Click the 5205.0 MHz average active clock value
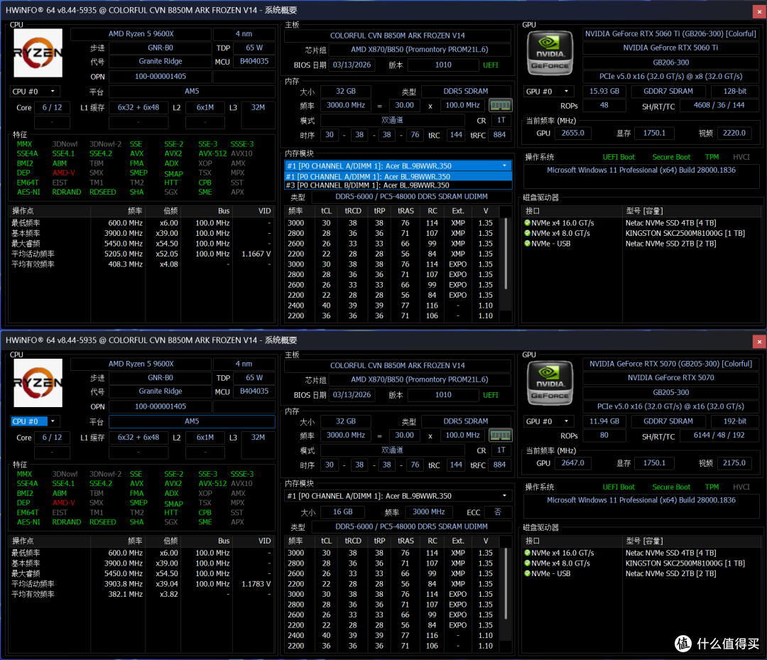This screenshot has width=767, height=660. (124, 254)
